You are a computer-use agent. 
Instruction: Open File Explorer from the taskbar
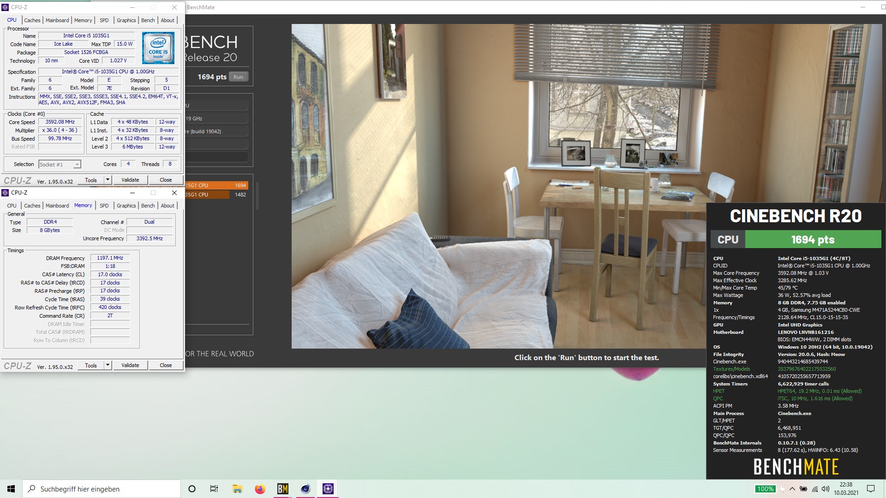[x=237, y=489]
